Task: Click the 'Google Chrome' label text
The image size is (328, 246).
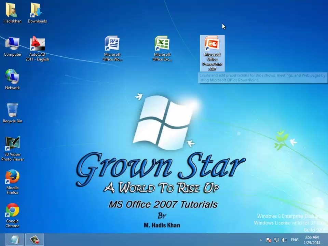Action: tap(12, 223)
